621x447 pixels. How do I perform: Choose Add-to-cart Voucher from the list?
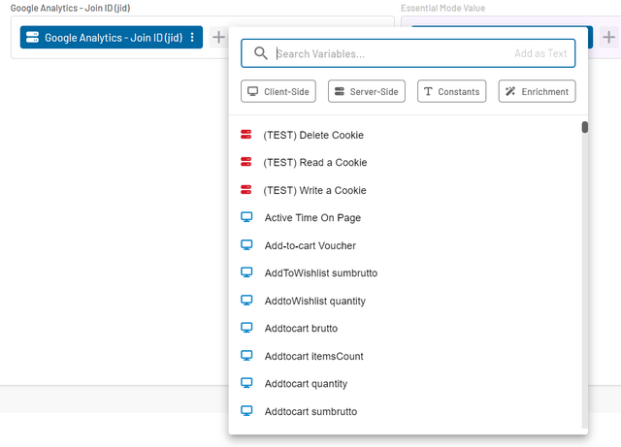310,245
